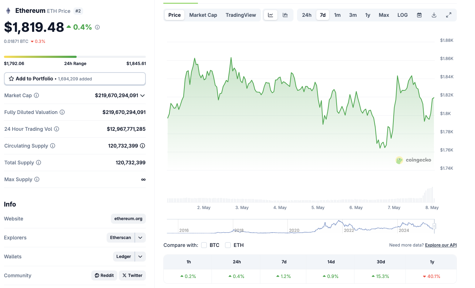Download the chart data
The image size is (475, 288).
434,15
